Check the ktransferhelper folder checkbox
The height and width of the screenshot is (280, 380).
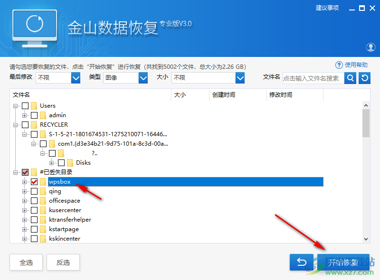tap(34, 220)
